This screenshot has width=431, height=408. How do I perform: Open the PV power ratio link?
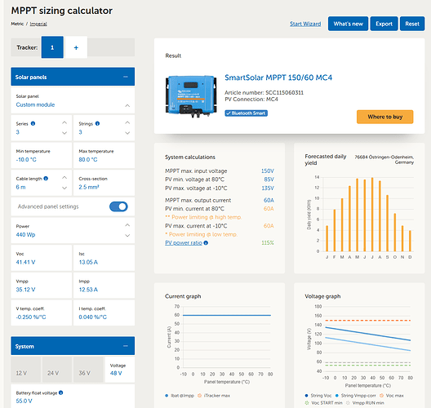click(184, 242)
